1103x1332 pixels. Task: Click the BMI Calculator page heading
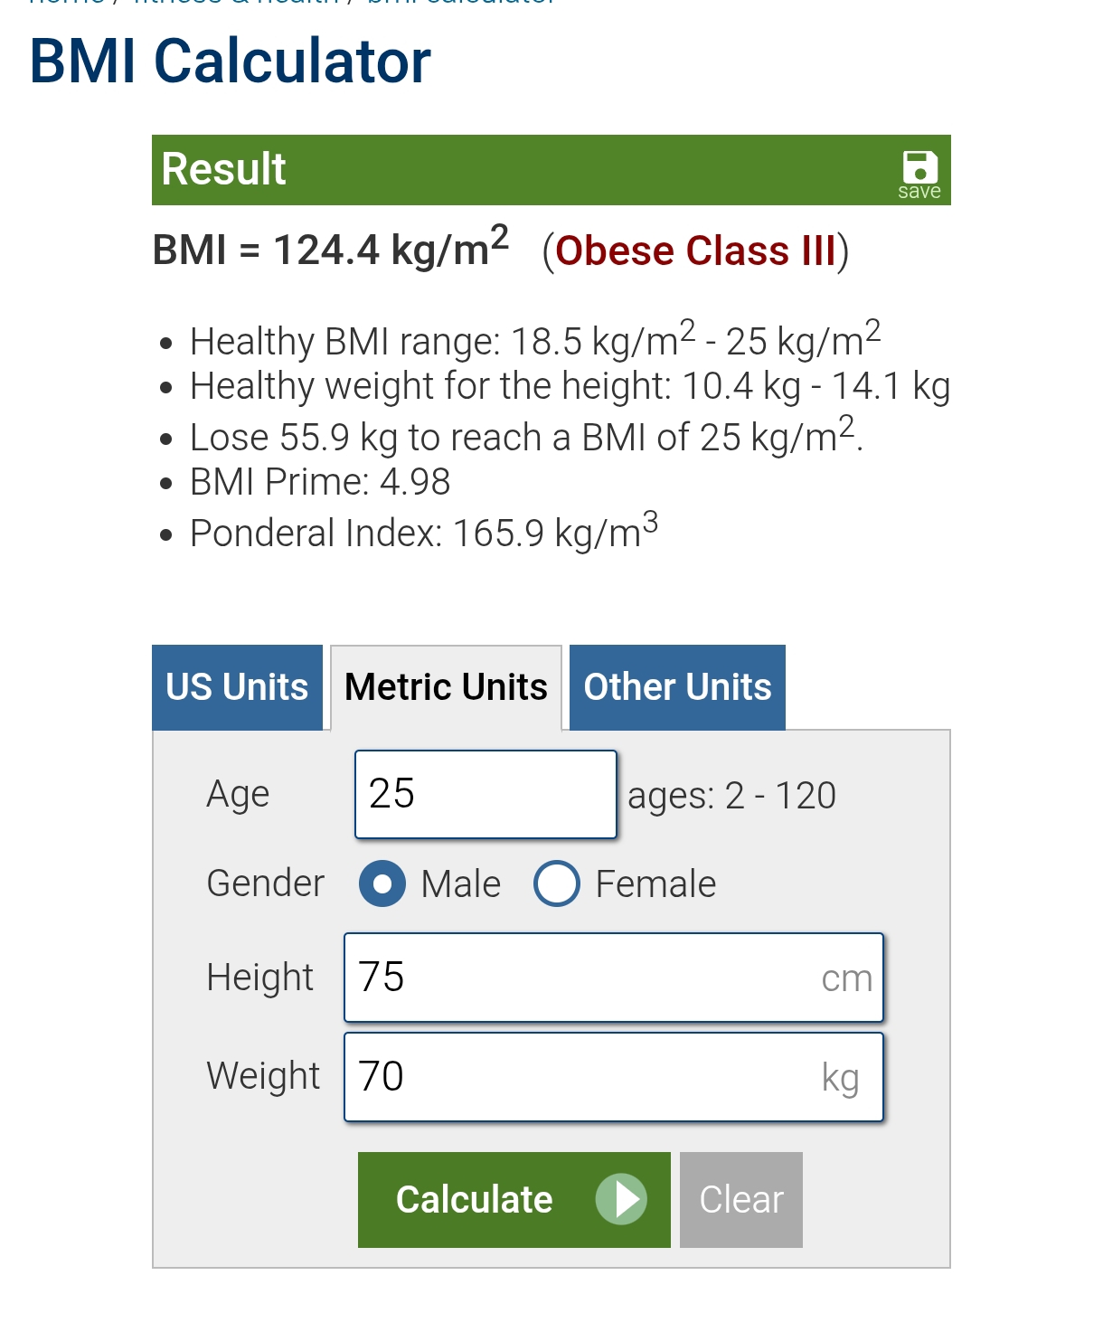click(x=231, y=61)
